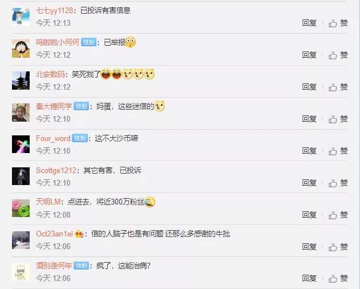The image size is (360, 289).
Task: Like 七七yy1128's comment with thumbs-up icon
Action: 338,23
